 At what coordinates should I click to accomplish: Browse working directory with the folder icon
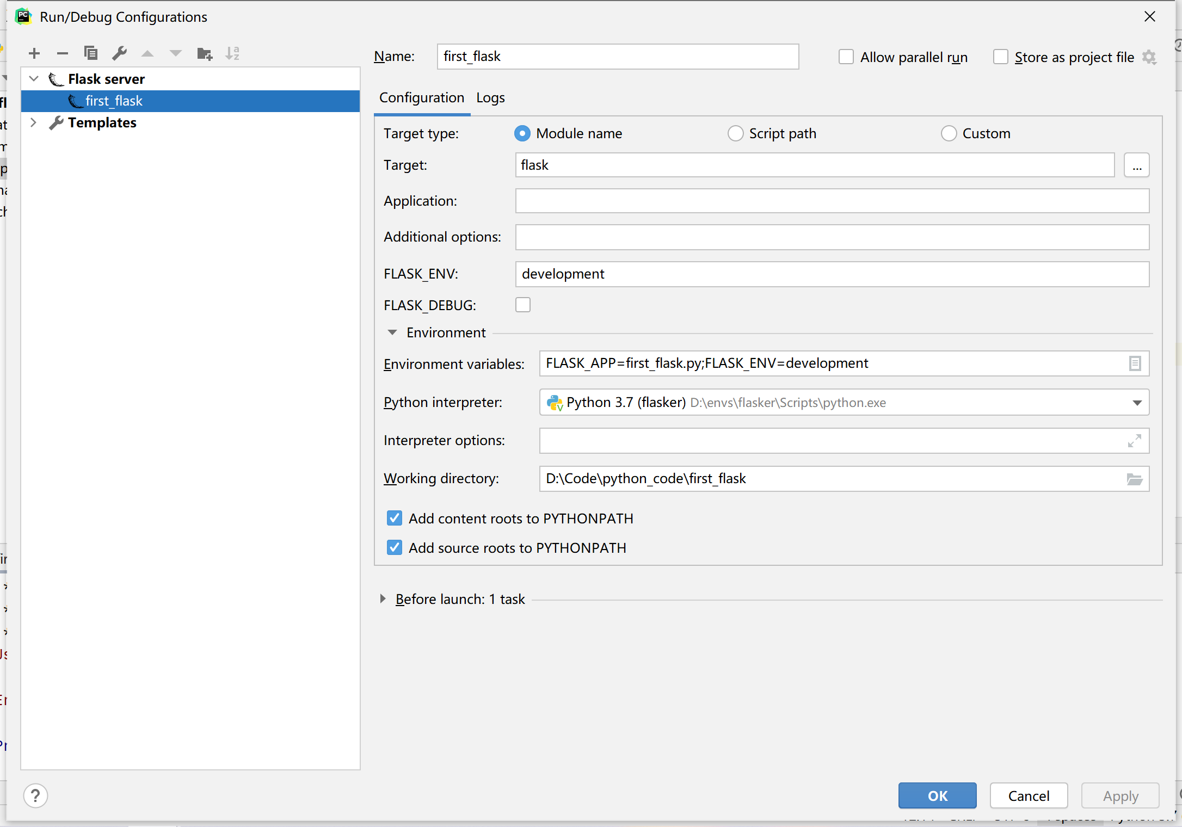[1135, 479]
